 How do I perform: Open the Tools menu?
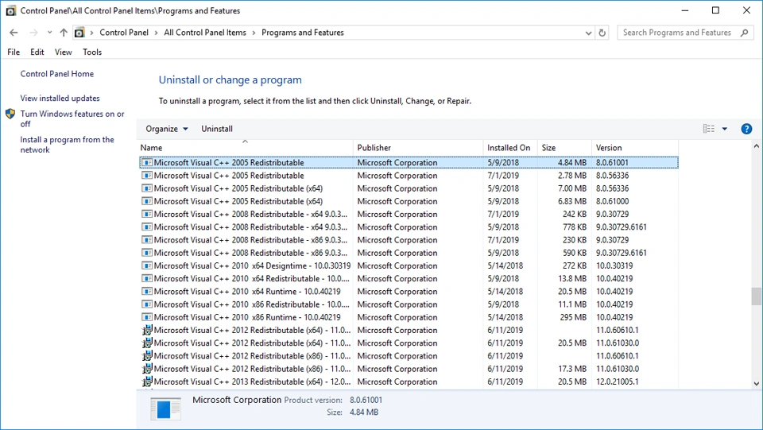pyautogui.click(x=92, y=52)
